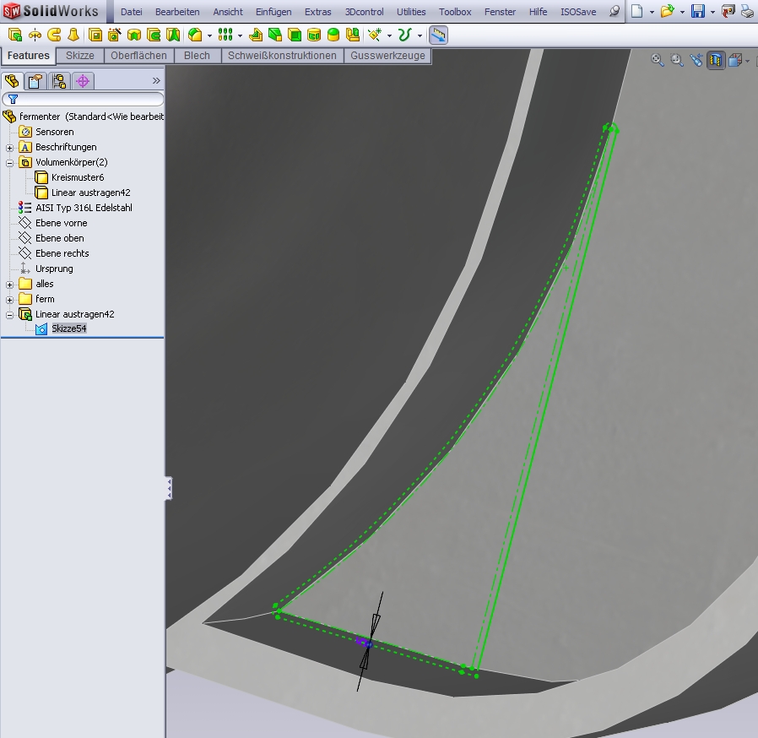This screenshot has height=738, width=758.
Task: Open the PropertyManager panel tab
Action: pyautogui.click(x=35, y=81)
